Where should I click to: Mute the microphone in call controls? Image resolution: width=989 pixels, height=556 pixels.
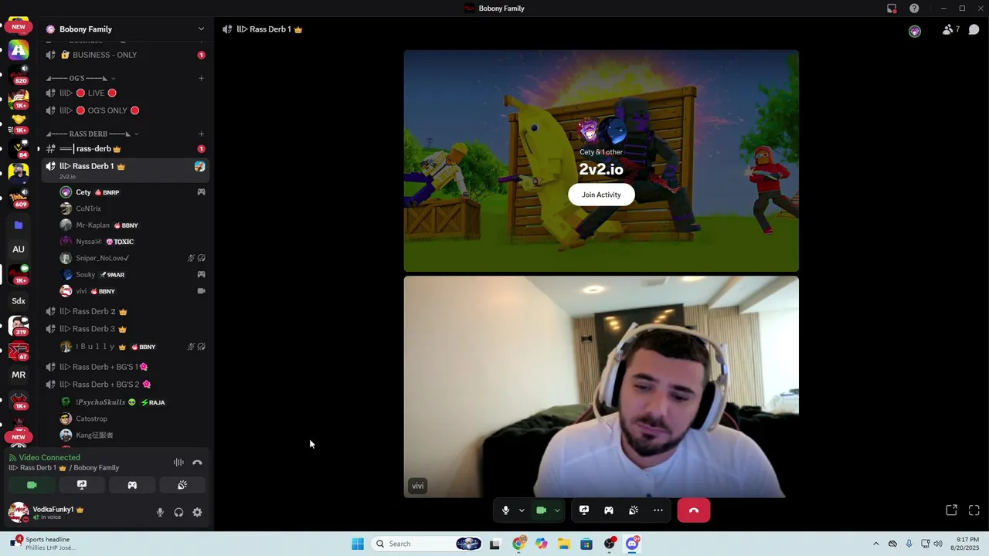point(505,510)
